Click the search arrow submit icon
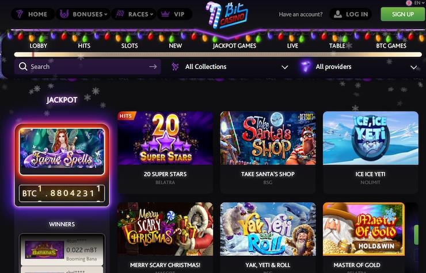Viewport: 426px width, 273px height. pyautogui.click(x=153, y=67)
